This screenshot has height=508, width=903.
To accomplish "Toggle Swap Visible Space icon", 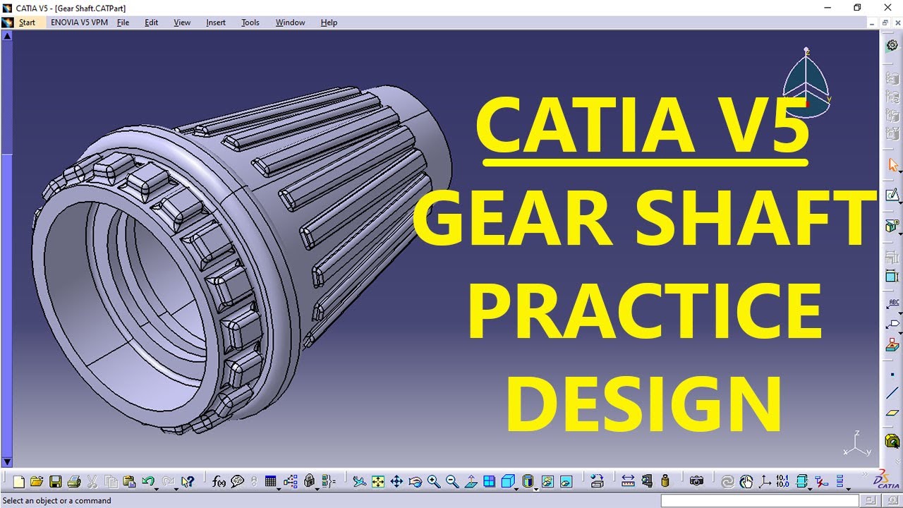I will pyautogui.click(x=566, y=482).
